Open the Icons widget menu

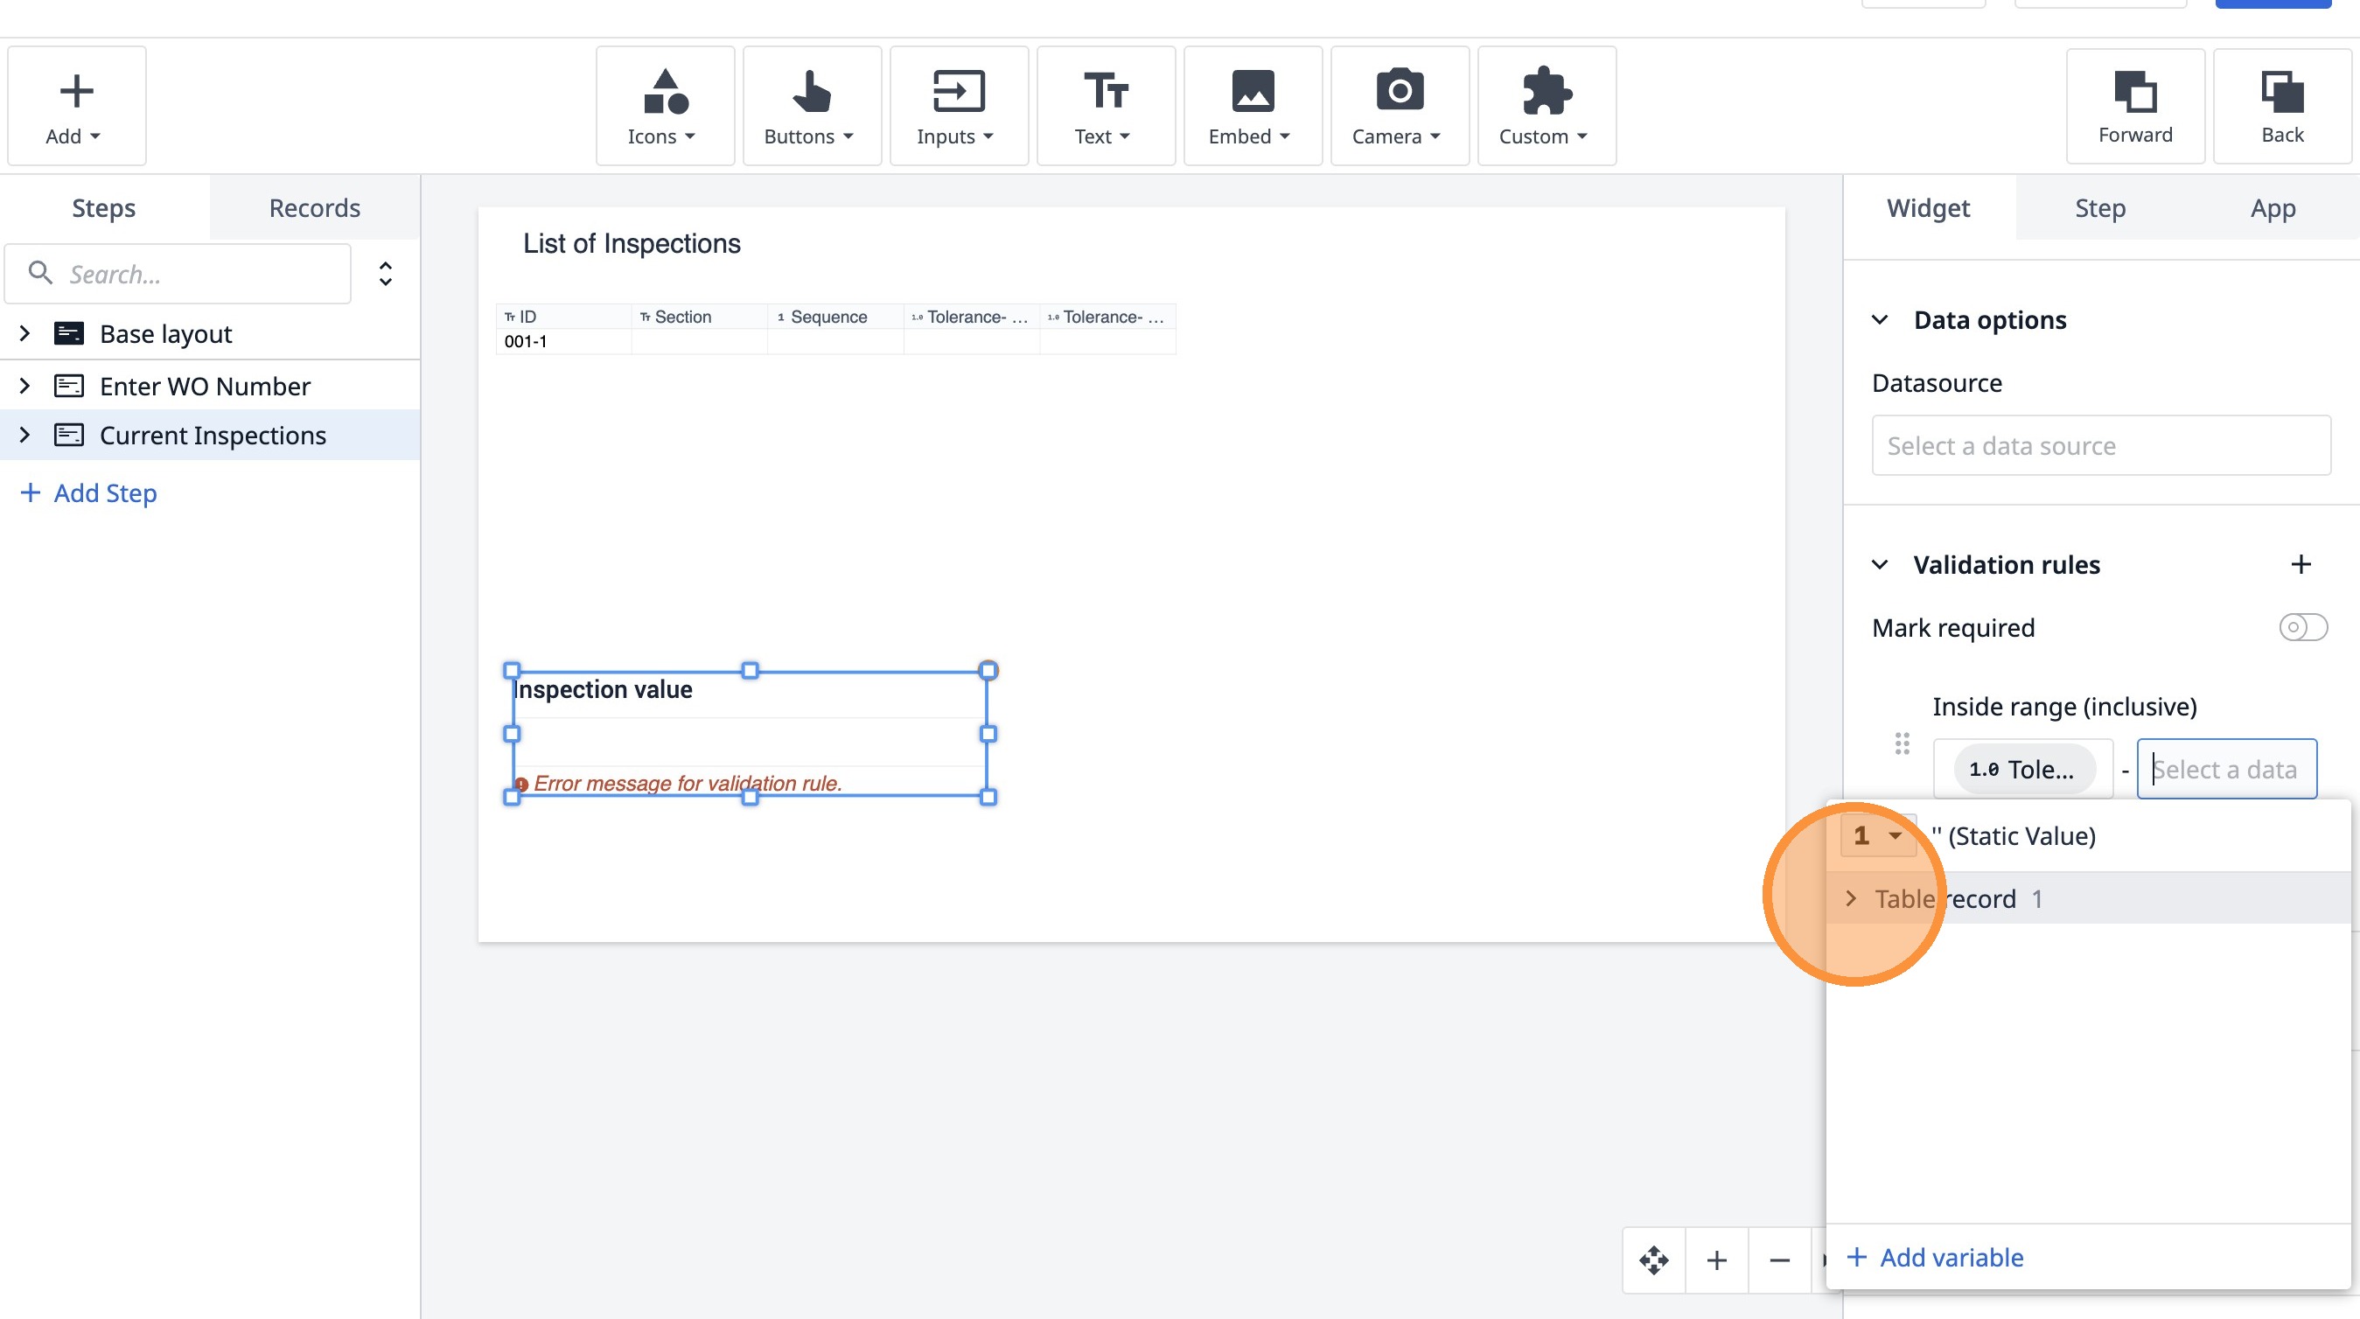pos(664,106)
